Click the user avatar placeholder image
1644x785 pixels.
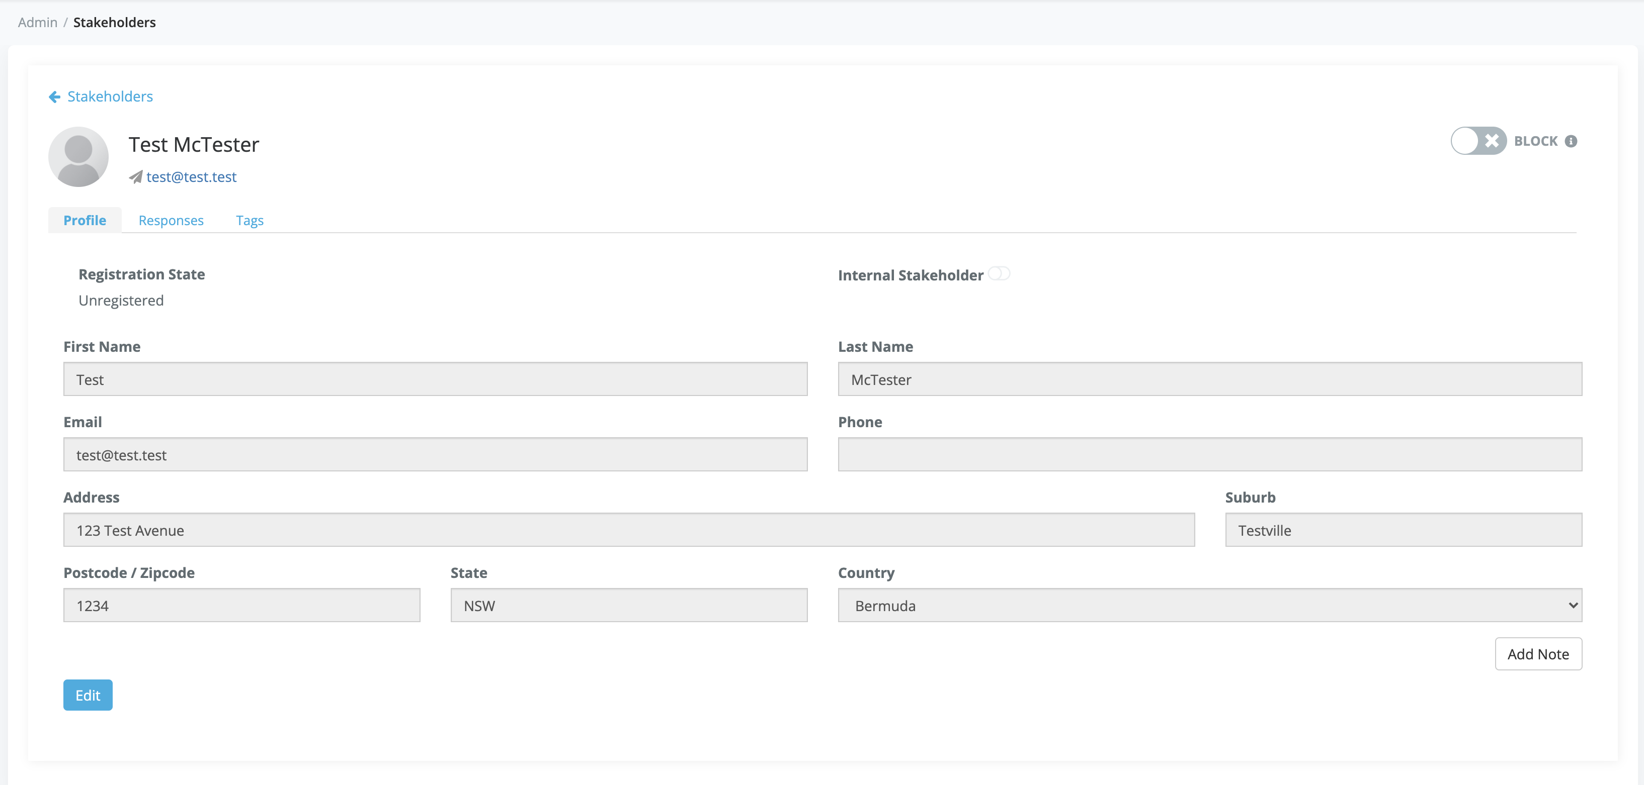pos(78,157)
